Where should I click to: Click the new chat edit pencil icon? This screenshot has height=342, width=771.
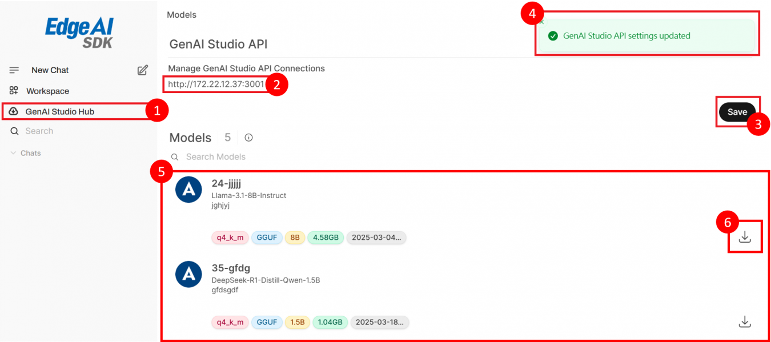(143, 70)
